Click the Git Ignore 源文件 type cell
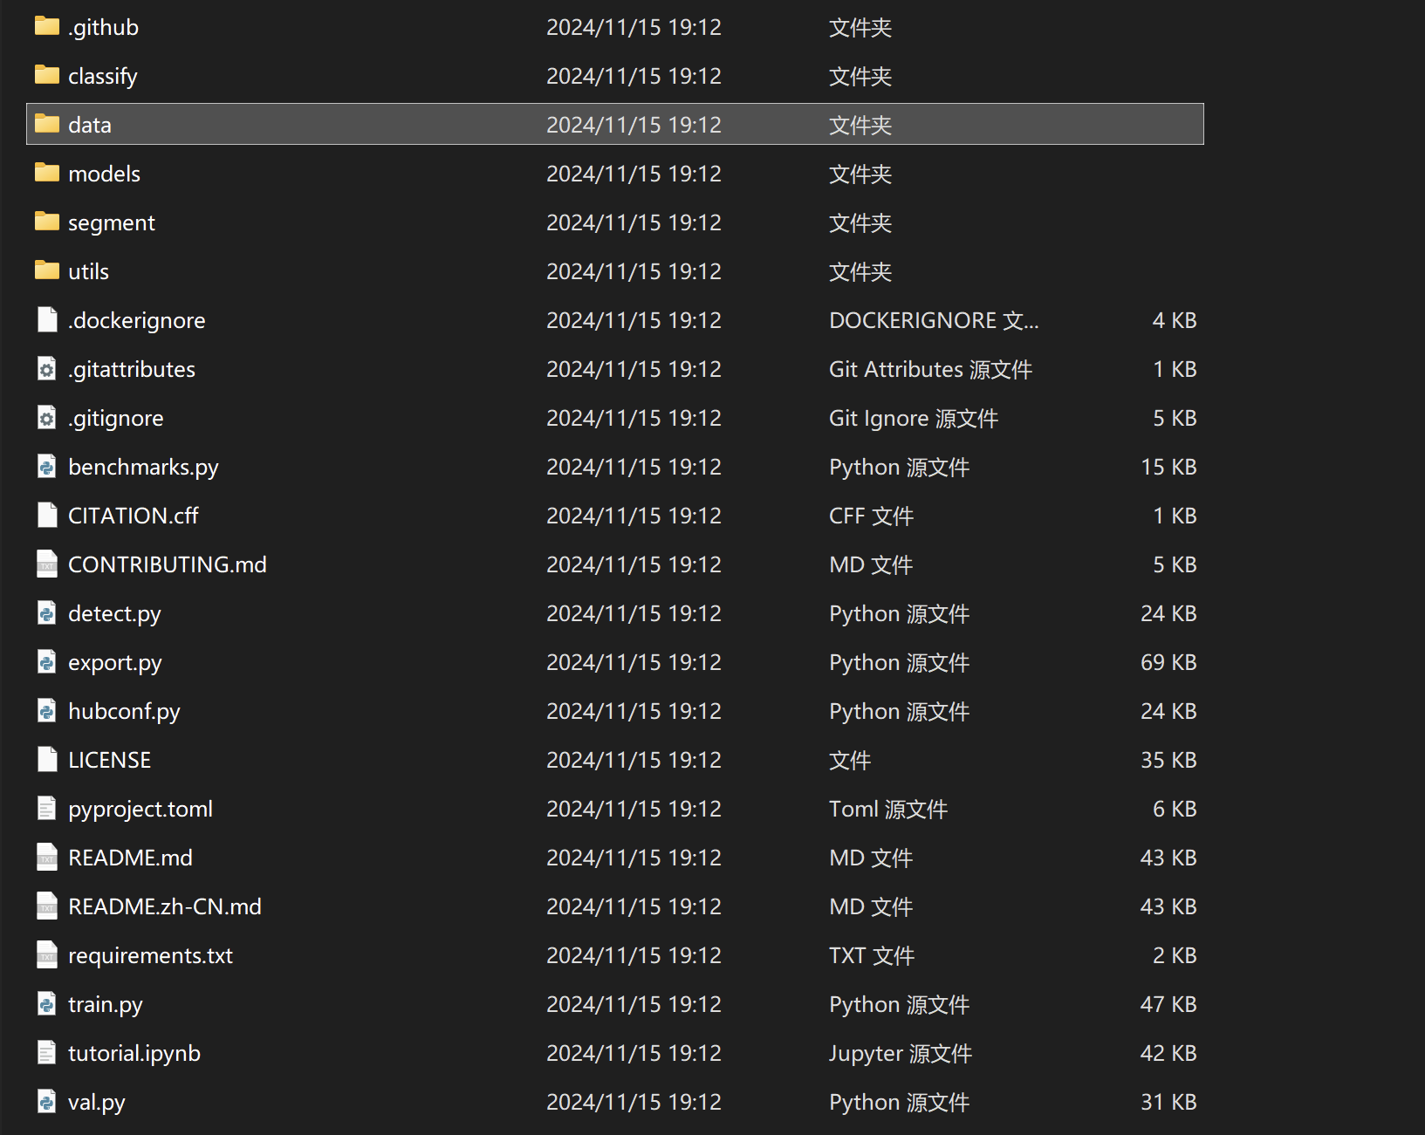Viewport: 1425px width, 1135px height. pyautogui.click(x=914, y=419)
